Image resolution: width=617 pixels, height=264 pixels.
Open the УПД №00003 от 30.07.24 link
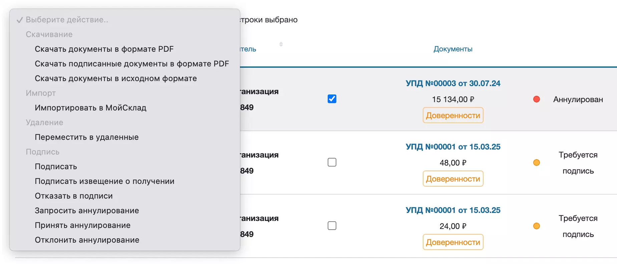pos(453,83)
